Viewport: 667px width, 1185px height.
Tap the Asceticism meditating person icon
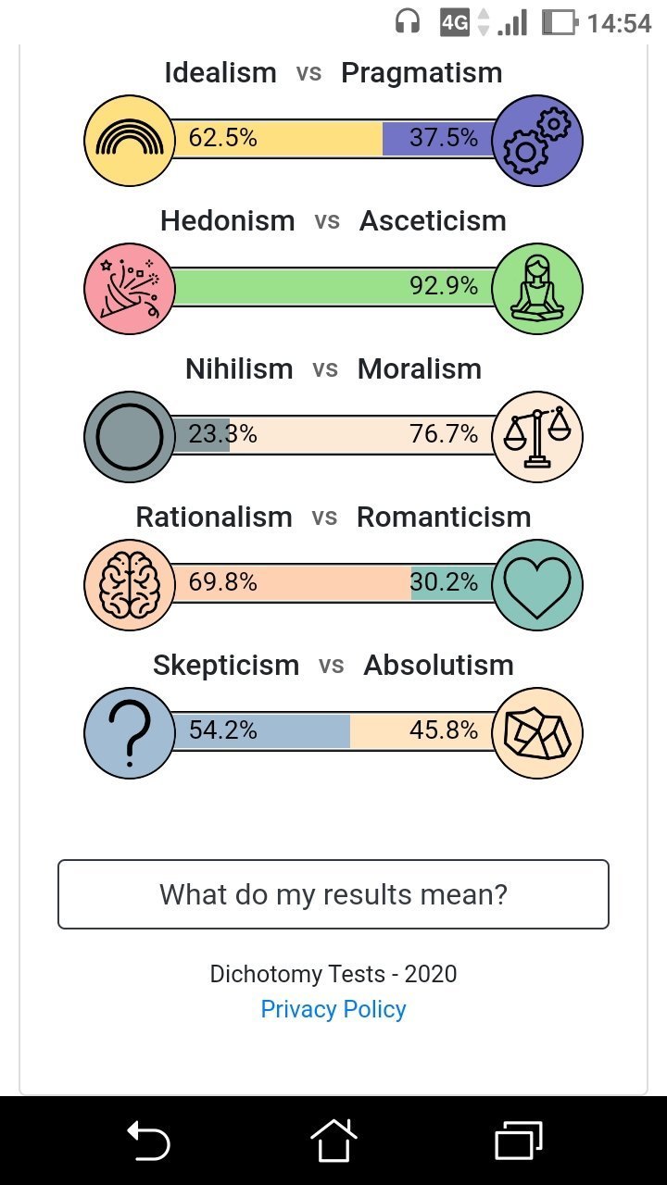pos(537,288)
